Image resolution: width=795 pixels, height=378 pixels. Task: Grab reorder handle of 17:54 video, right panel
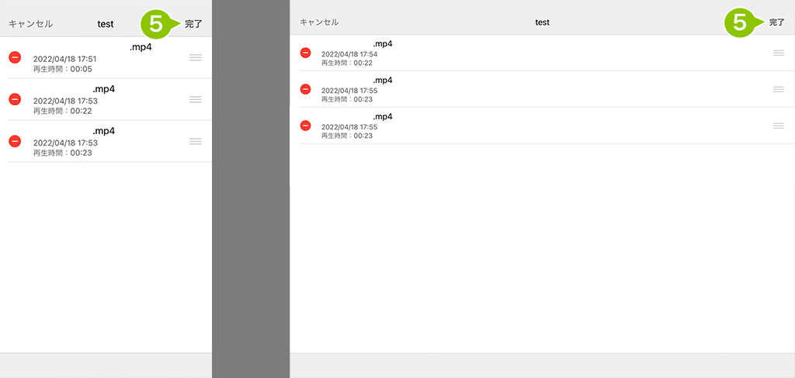778,53
